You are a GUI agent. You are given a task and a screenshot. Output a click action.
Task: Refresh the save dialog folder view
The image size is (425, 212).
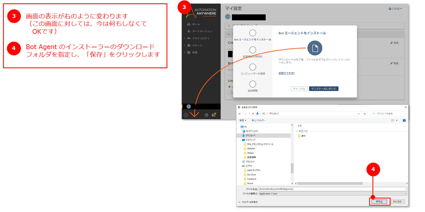pos(364,114)
